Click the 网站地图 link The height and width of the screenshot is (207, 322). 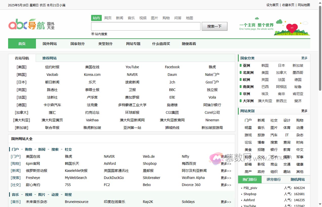tap(304, 5)
